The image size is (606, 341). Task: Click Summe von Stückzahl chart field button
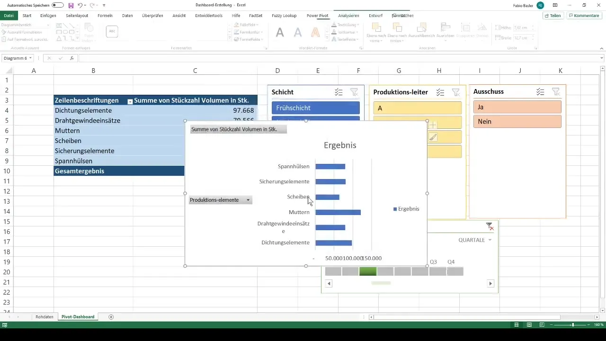coord(239,129)
